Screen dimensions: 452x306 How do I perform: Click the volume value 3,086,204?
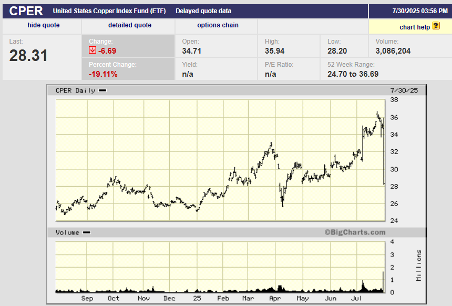(393, 51)
